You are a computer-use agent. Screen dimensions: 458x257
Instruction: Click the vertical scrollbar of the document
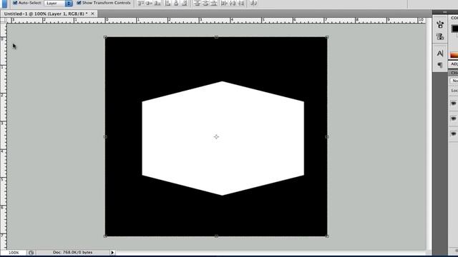[x=429, y=133]
